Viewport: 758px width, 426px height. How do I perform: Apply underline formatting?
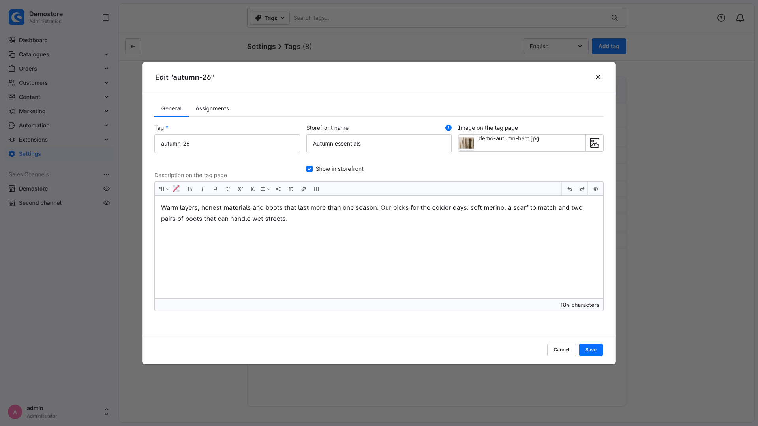[215, 189]
